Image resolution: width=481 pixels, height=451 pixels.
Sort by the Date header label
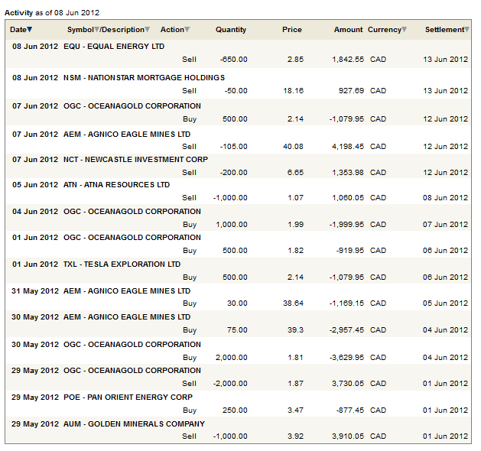pos(18,30)
